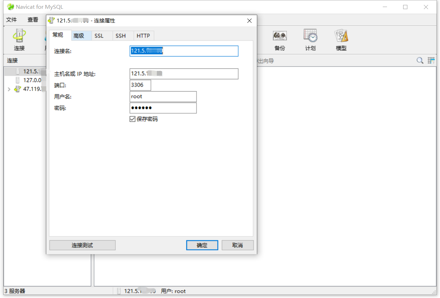Click the 连接测试 (Test Connection) button
440x298 pixels.
82,245
